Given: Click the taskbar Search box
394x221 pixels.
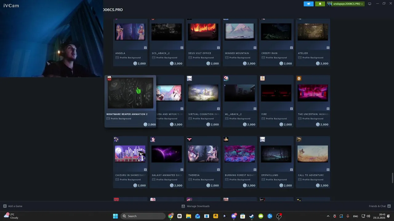Looking at the screenshot, I should tap(143, 216).
